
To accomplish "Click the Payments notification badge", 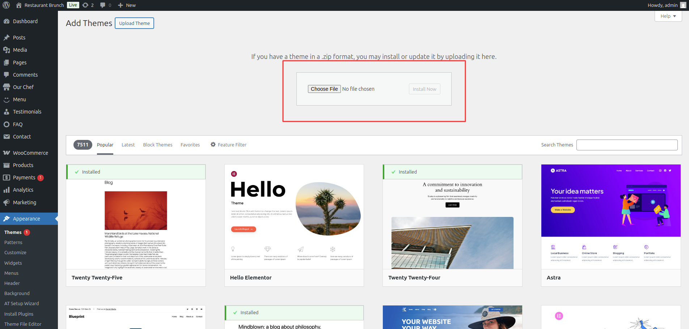I will click(x=41, y=178).
